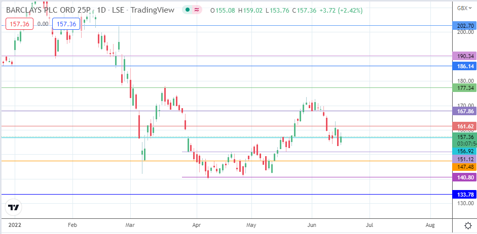Select the lavender 151.12 price label
This screenshot has height=234, width=477.
click(464, 159)
